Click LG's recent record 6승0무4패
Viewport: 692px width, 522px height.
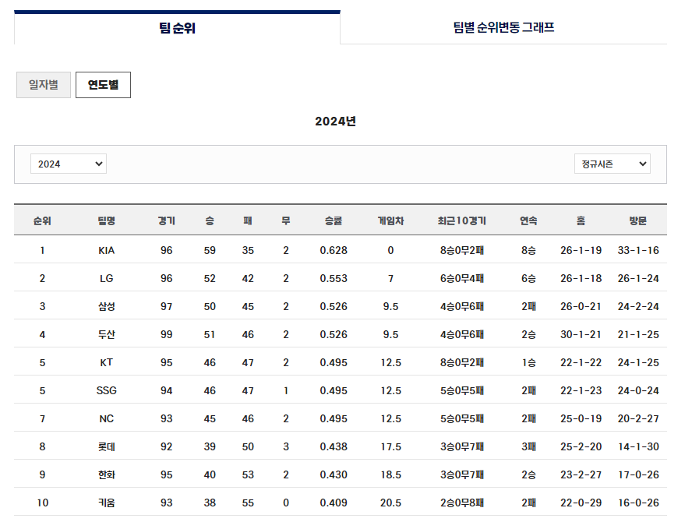[461, 278]
